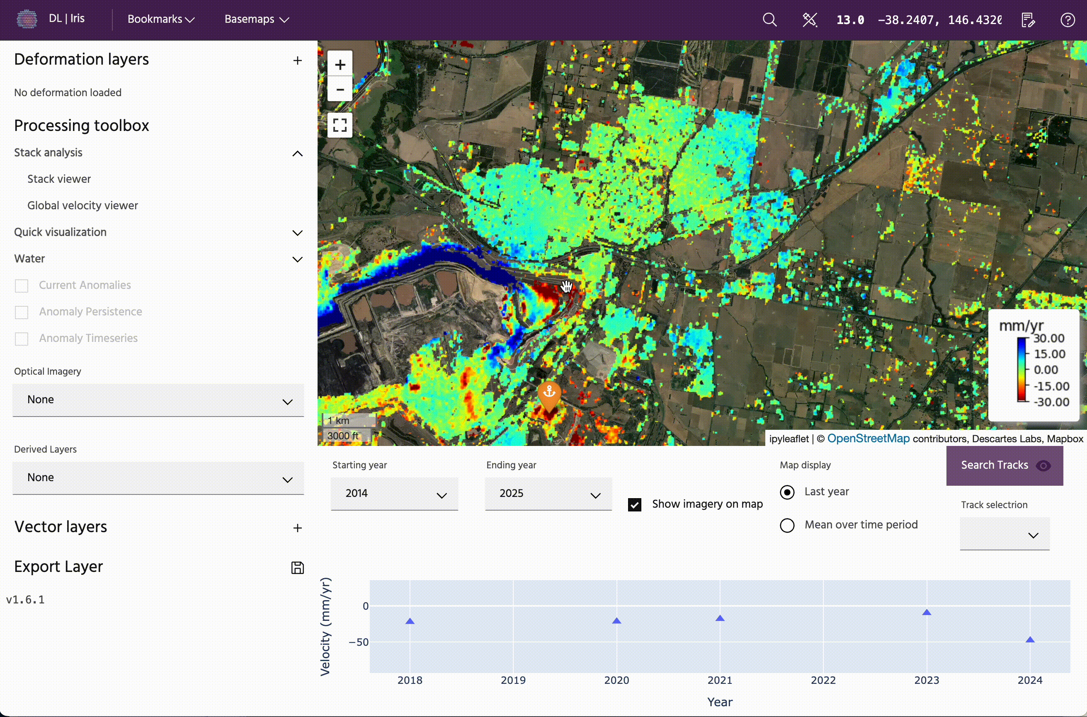Toggle fullscreen map view
Viewport: 1087px width, 717px height.
coord(340,125)
